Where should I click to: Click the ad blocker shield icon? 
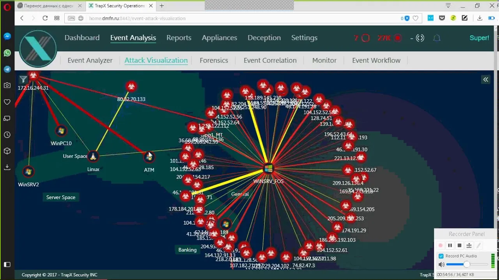click(x=407, y=18)
